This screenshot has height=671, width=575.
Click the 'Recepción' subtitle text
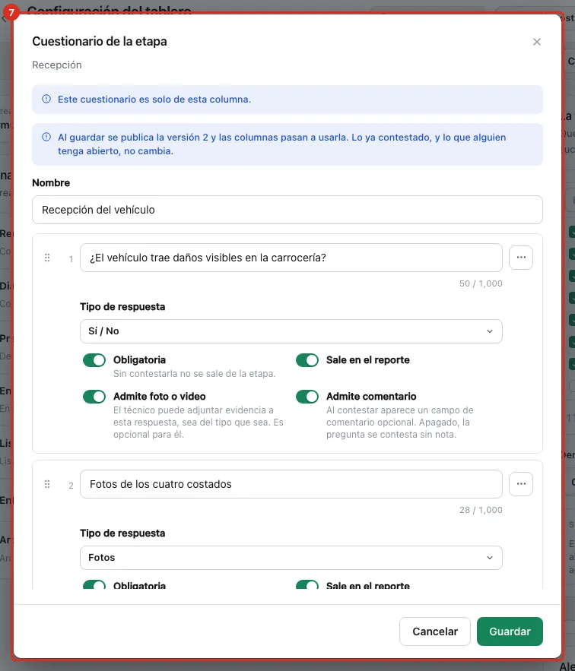(x=57, y=65)
